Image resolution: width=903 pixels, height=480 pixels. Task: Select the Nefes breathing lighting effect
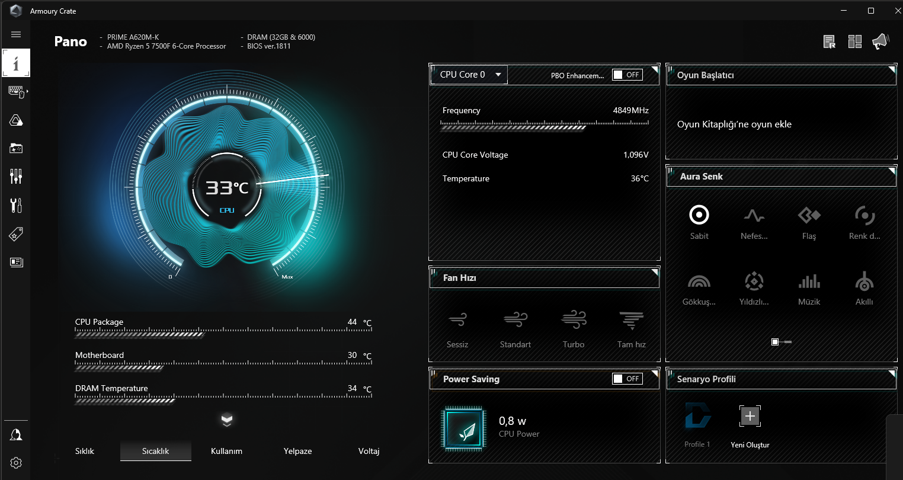(x=754, y=222)
